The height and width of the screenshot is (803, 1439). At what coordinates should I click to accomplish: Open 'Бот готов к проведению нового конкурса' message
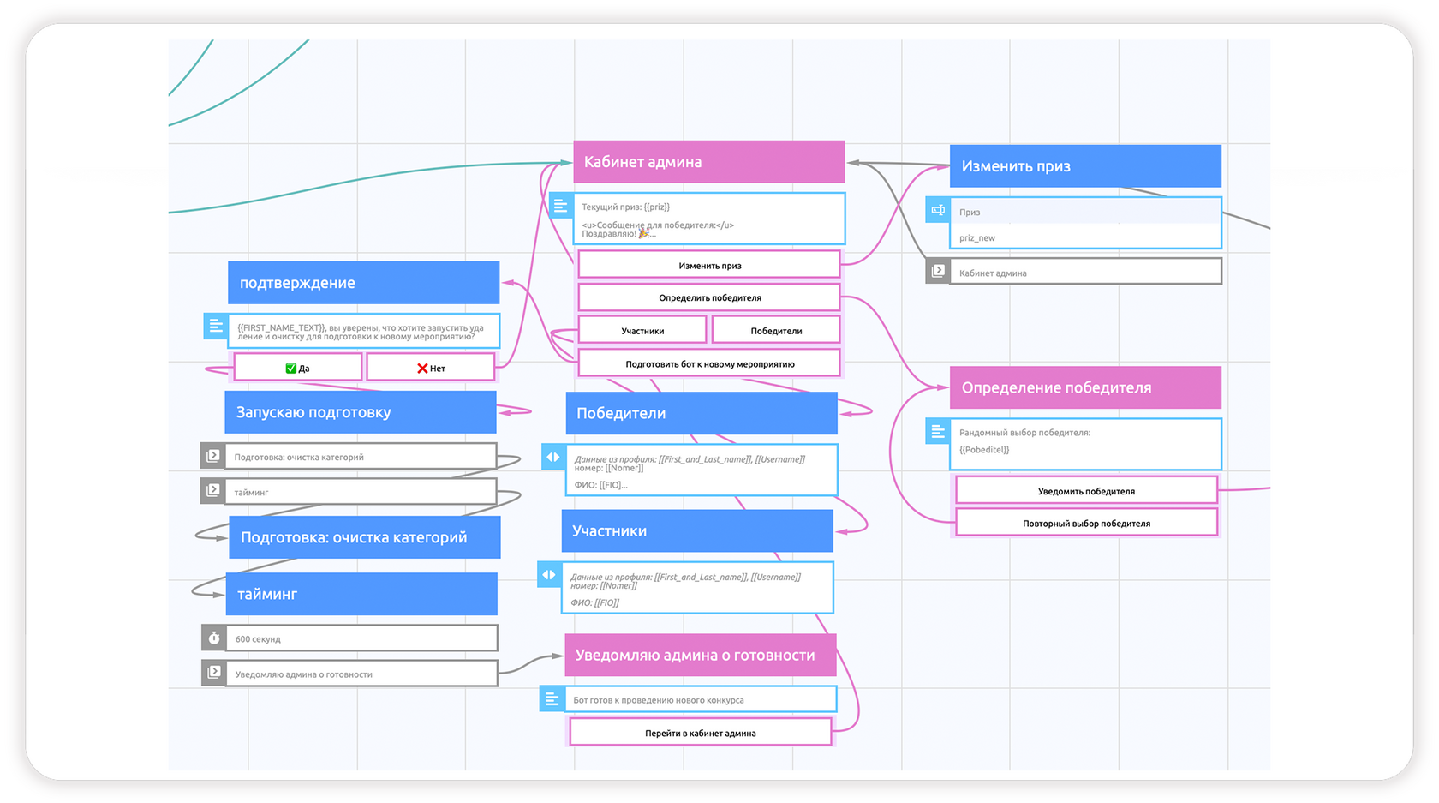point(700,699)
